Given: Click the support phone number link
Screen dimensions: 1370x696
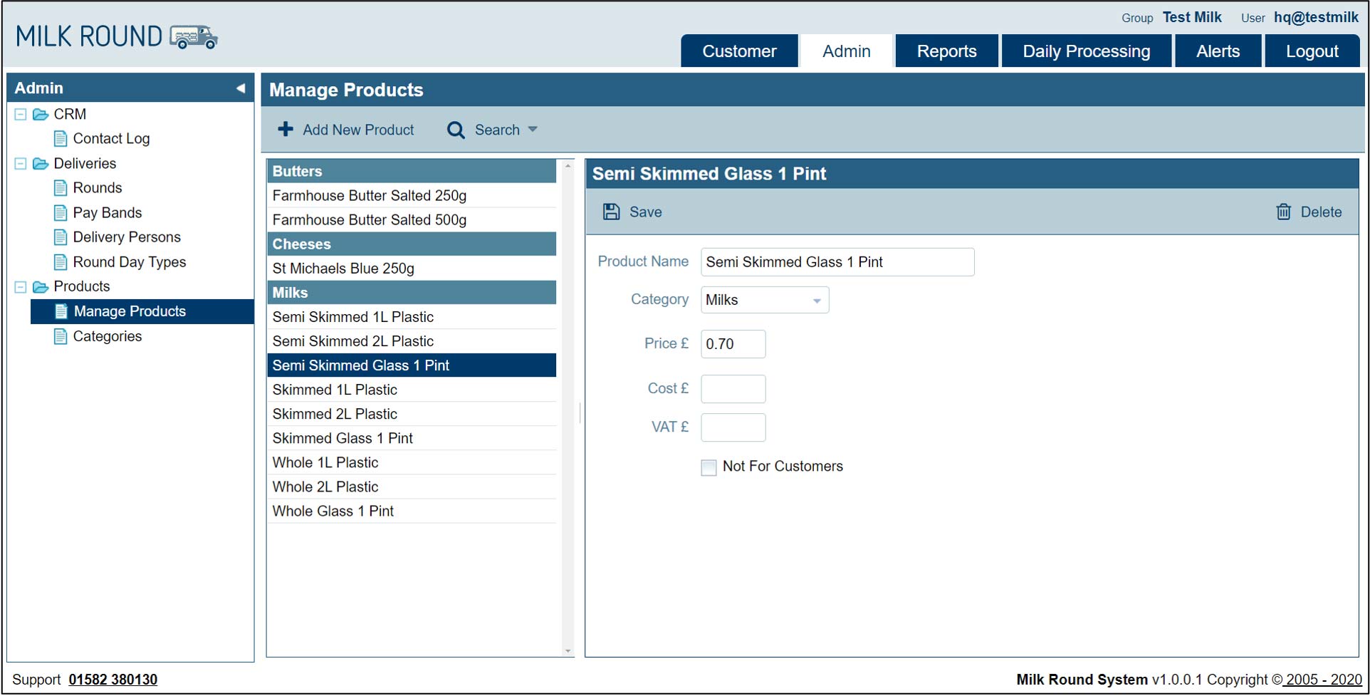Looking at the screenshot, I should point(113,680).
